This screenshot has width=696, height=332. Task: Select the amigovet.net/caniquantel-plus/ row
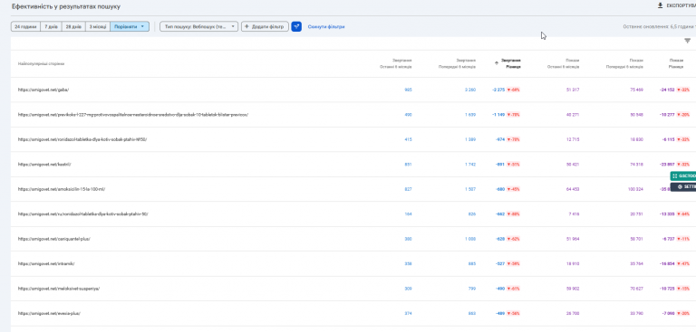click(353, 239)
